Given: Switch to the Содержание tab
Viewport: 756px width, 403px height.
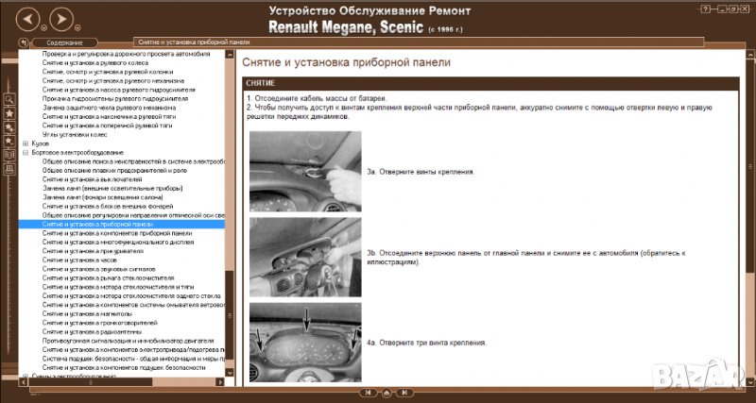Looking at the screenshot, I should [65, 42].
